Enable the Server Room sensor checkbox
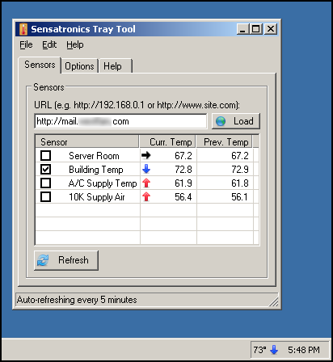 click(x=45, y=155)
